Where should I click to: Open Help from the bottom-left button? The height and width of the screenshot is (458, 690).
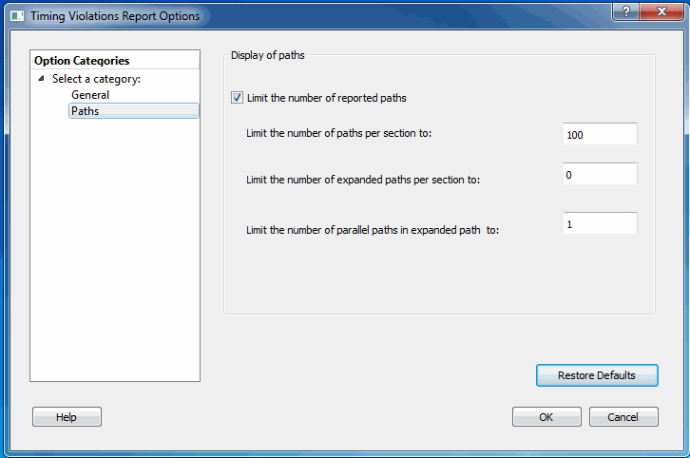(x=67, y=417)
